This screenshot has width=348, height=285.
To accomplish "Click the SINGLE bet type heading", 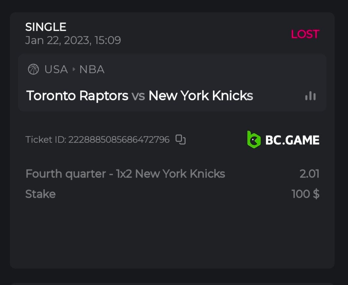I will pyautogui.click(x=46, y=27).
